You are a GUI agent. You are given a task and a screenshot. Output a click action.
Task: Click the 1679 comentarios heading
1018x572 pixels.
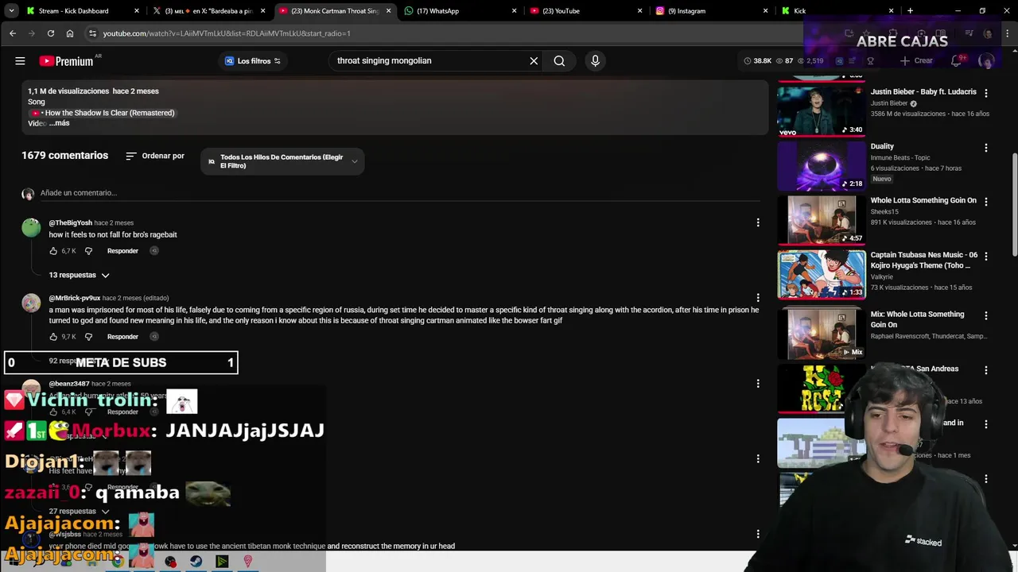tap(64, 156)
